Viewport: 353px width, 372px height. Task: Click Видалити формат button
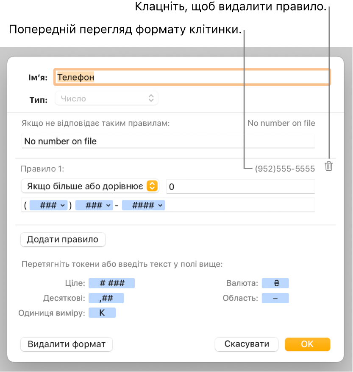coord(67,344)
